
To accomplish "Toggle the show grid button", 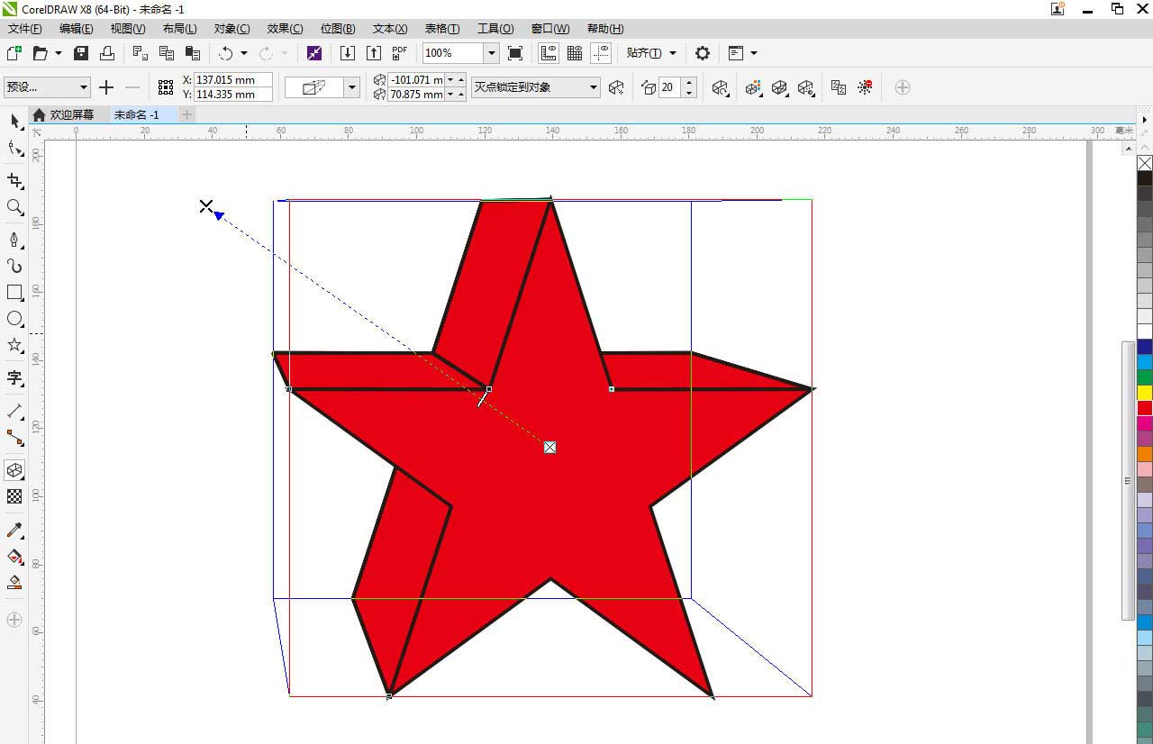I will pos(574,53).
